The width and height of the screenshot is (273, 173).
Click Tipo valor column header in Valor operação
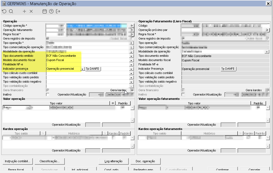click(x=56, y=103)
